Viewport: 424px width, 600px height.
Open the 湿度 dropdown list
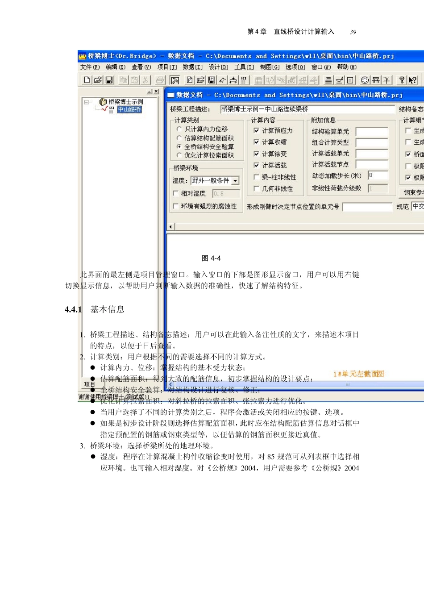point(235,181)
